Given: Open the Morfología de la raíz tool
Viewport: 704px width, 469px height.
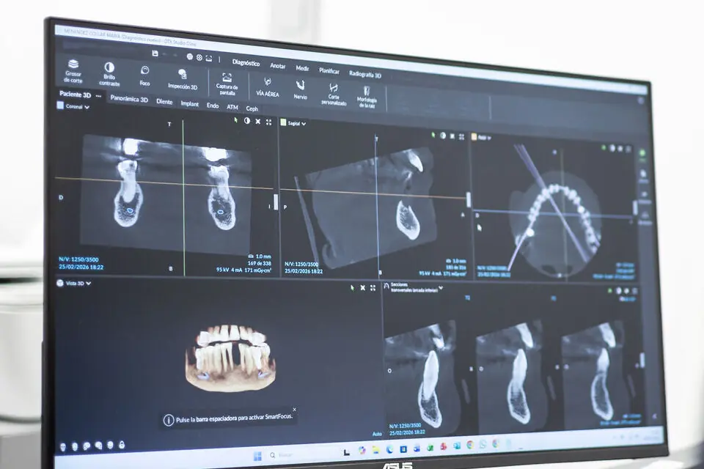Looking at the screenshot, I should 367,97.
